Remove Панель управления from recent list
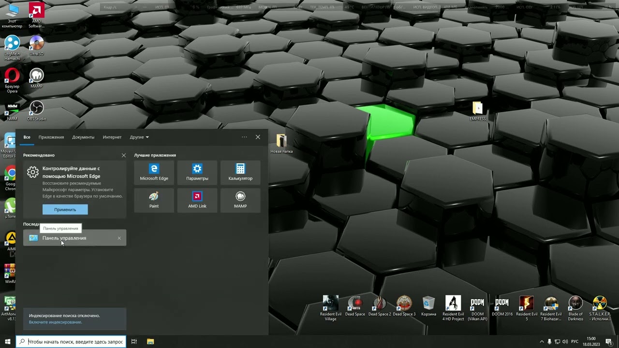 click(119, 238)
